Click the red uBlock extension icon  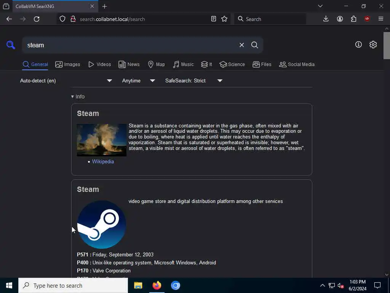367,19
